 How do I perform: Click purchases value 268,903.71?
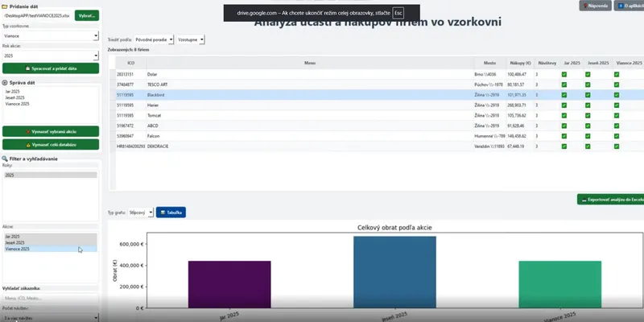point(520,105)
